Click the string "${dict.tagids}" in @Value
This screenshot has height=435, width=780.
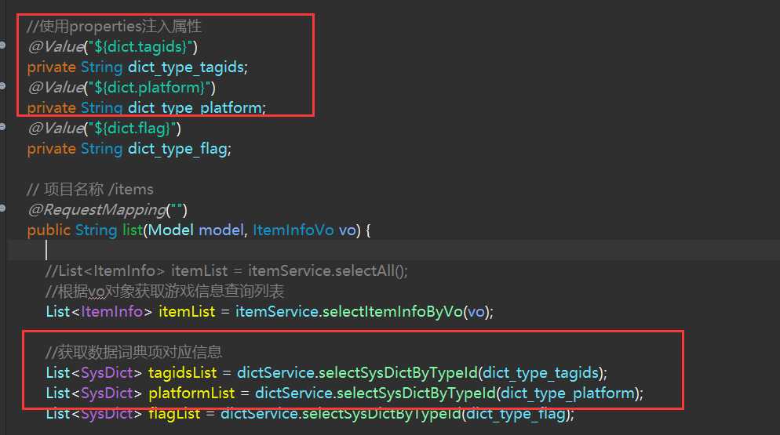(x=140, y=47)
